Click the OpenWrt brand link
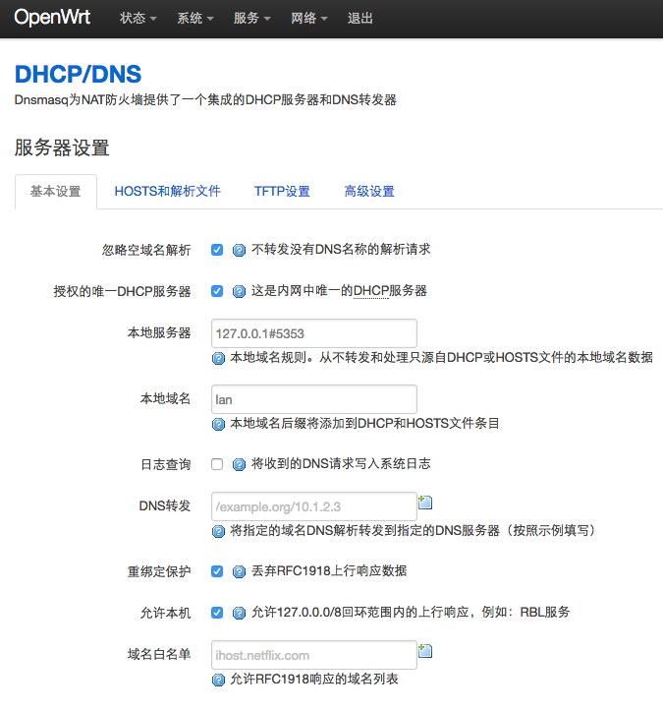The width and height of the screenshot is (663, 711). click(x=52, y=18)
